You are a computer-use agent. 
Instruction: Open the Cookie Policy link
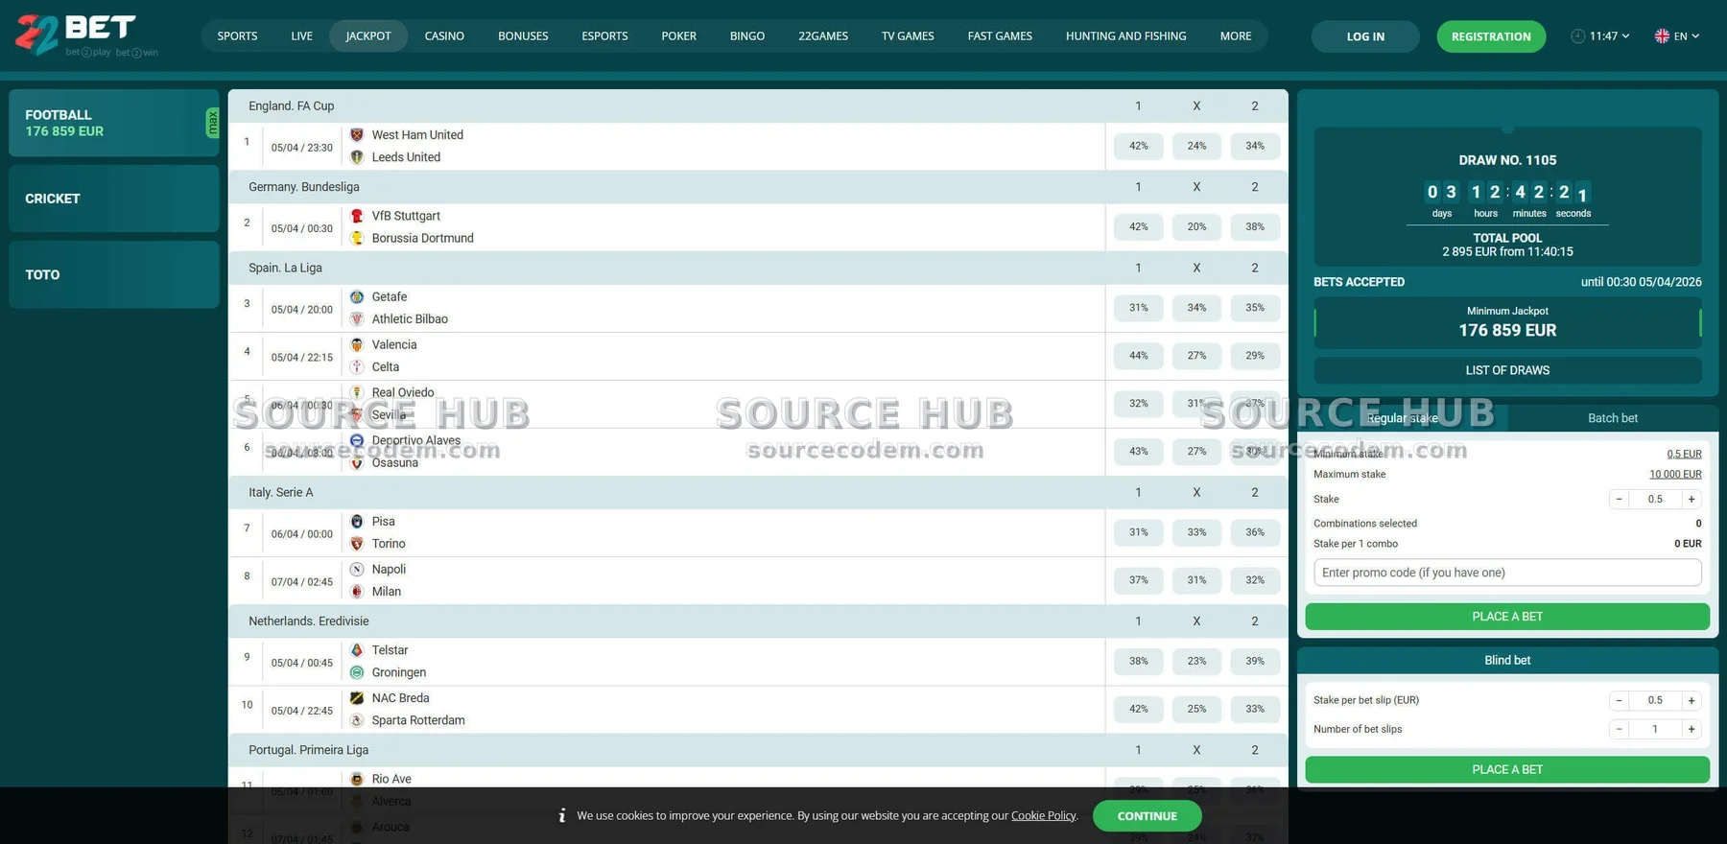pos(1043,815)
